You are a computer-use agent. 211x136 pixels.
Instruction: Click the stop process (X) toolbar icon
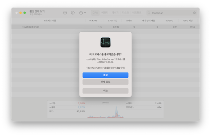(x=65, y=13)
